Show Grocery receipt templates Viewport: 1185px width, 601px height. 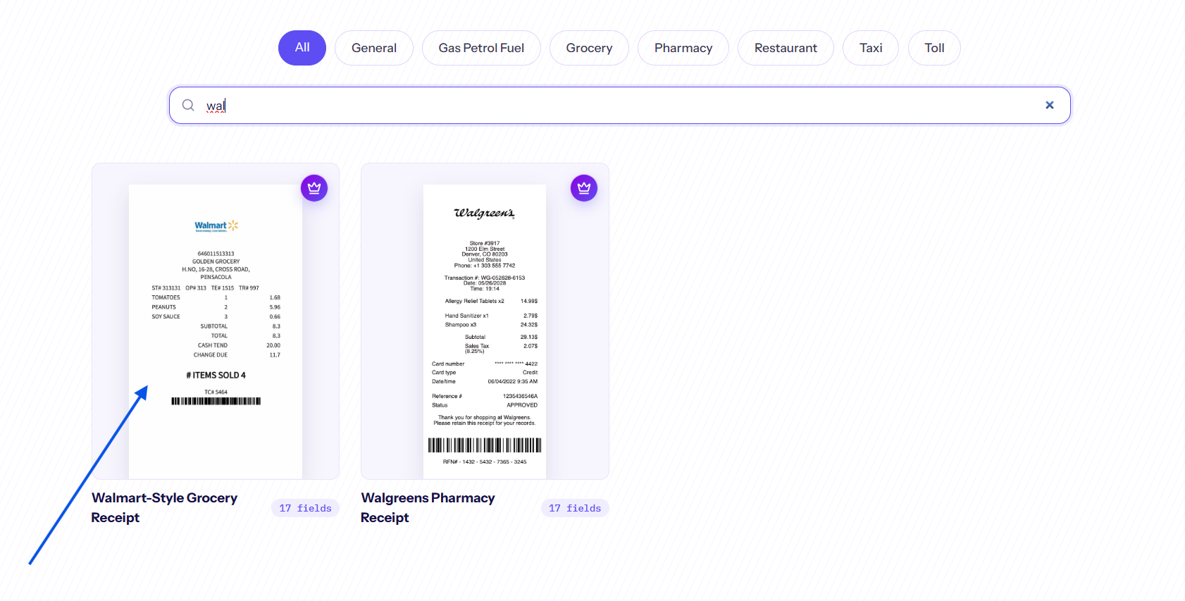[x=589, y=48]
